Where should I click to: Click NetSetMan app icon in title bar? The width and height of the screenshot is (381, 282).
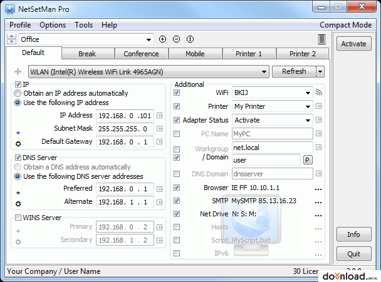click(10, 9)
